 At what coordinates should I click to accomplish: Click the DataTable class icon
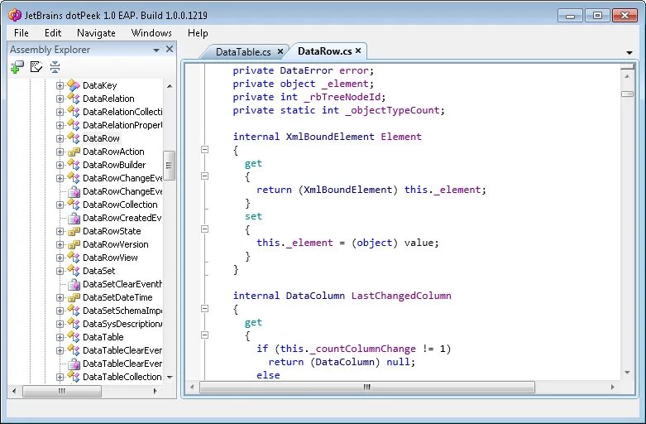click(x=74, y=337)
